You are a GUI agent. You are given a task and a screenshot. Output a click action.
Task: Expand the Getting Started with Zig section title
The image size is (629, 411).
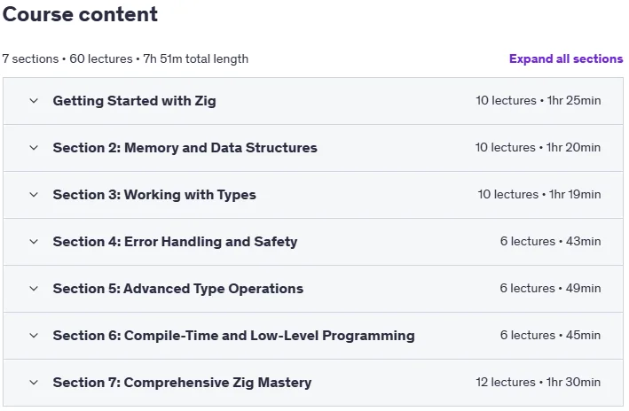pos(134,101)
